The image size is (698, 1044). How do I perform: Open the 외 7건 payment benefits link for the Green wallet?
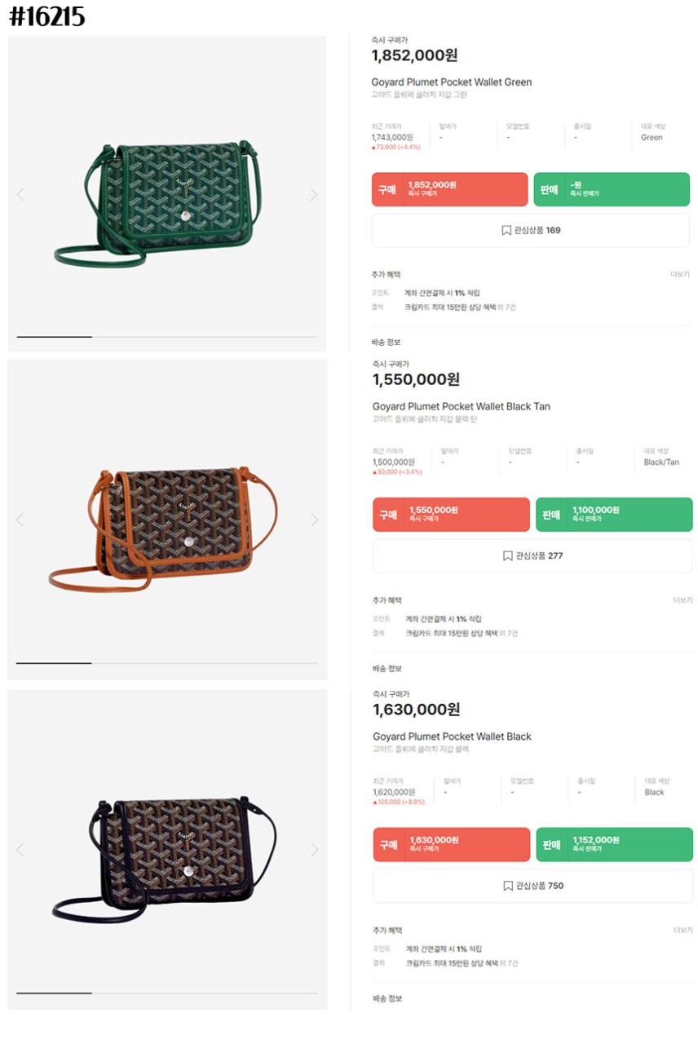tap(506, 307)
